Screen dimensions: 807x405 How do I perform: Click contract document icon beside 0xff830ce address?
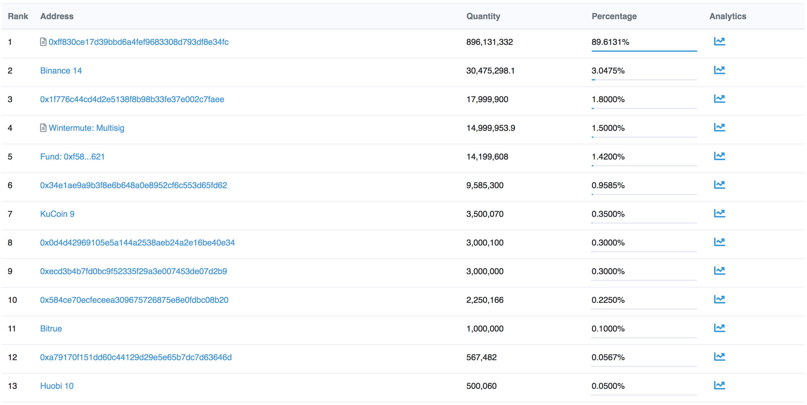tap(43, 42)
